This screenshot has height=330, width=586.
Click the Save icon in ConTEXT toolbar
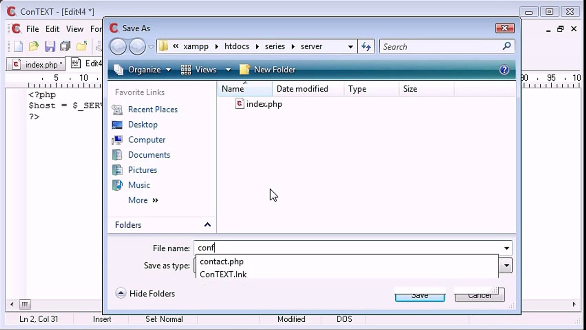click(50, 46)
